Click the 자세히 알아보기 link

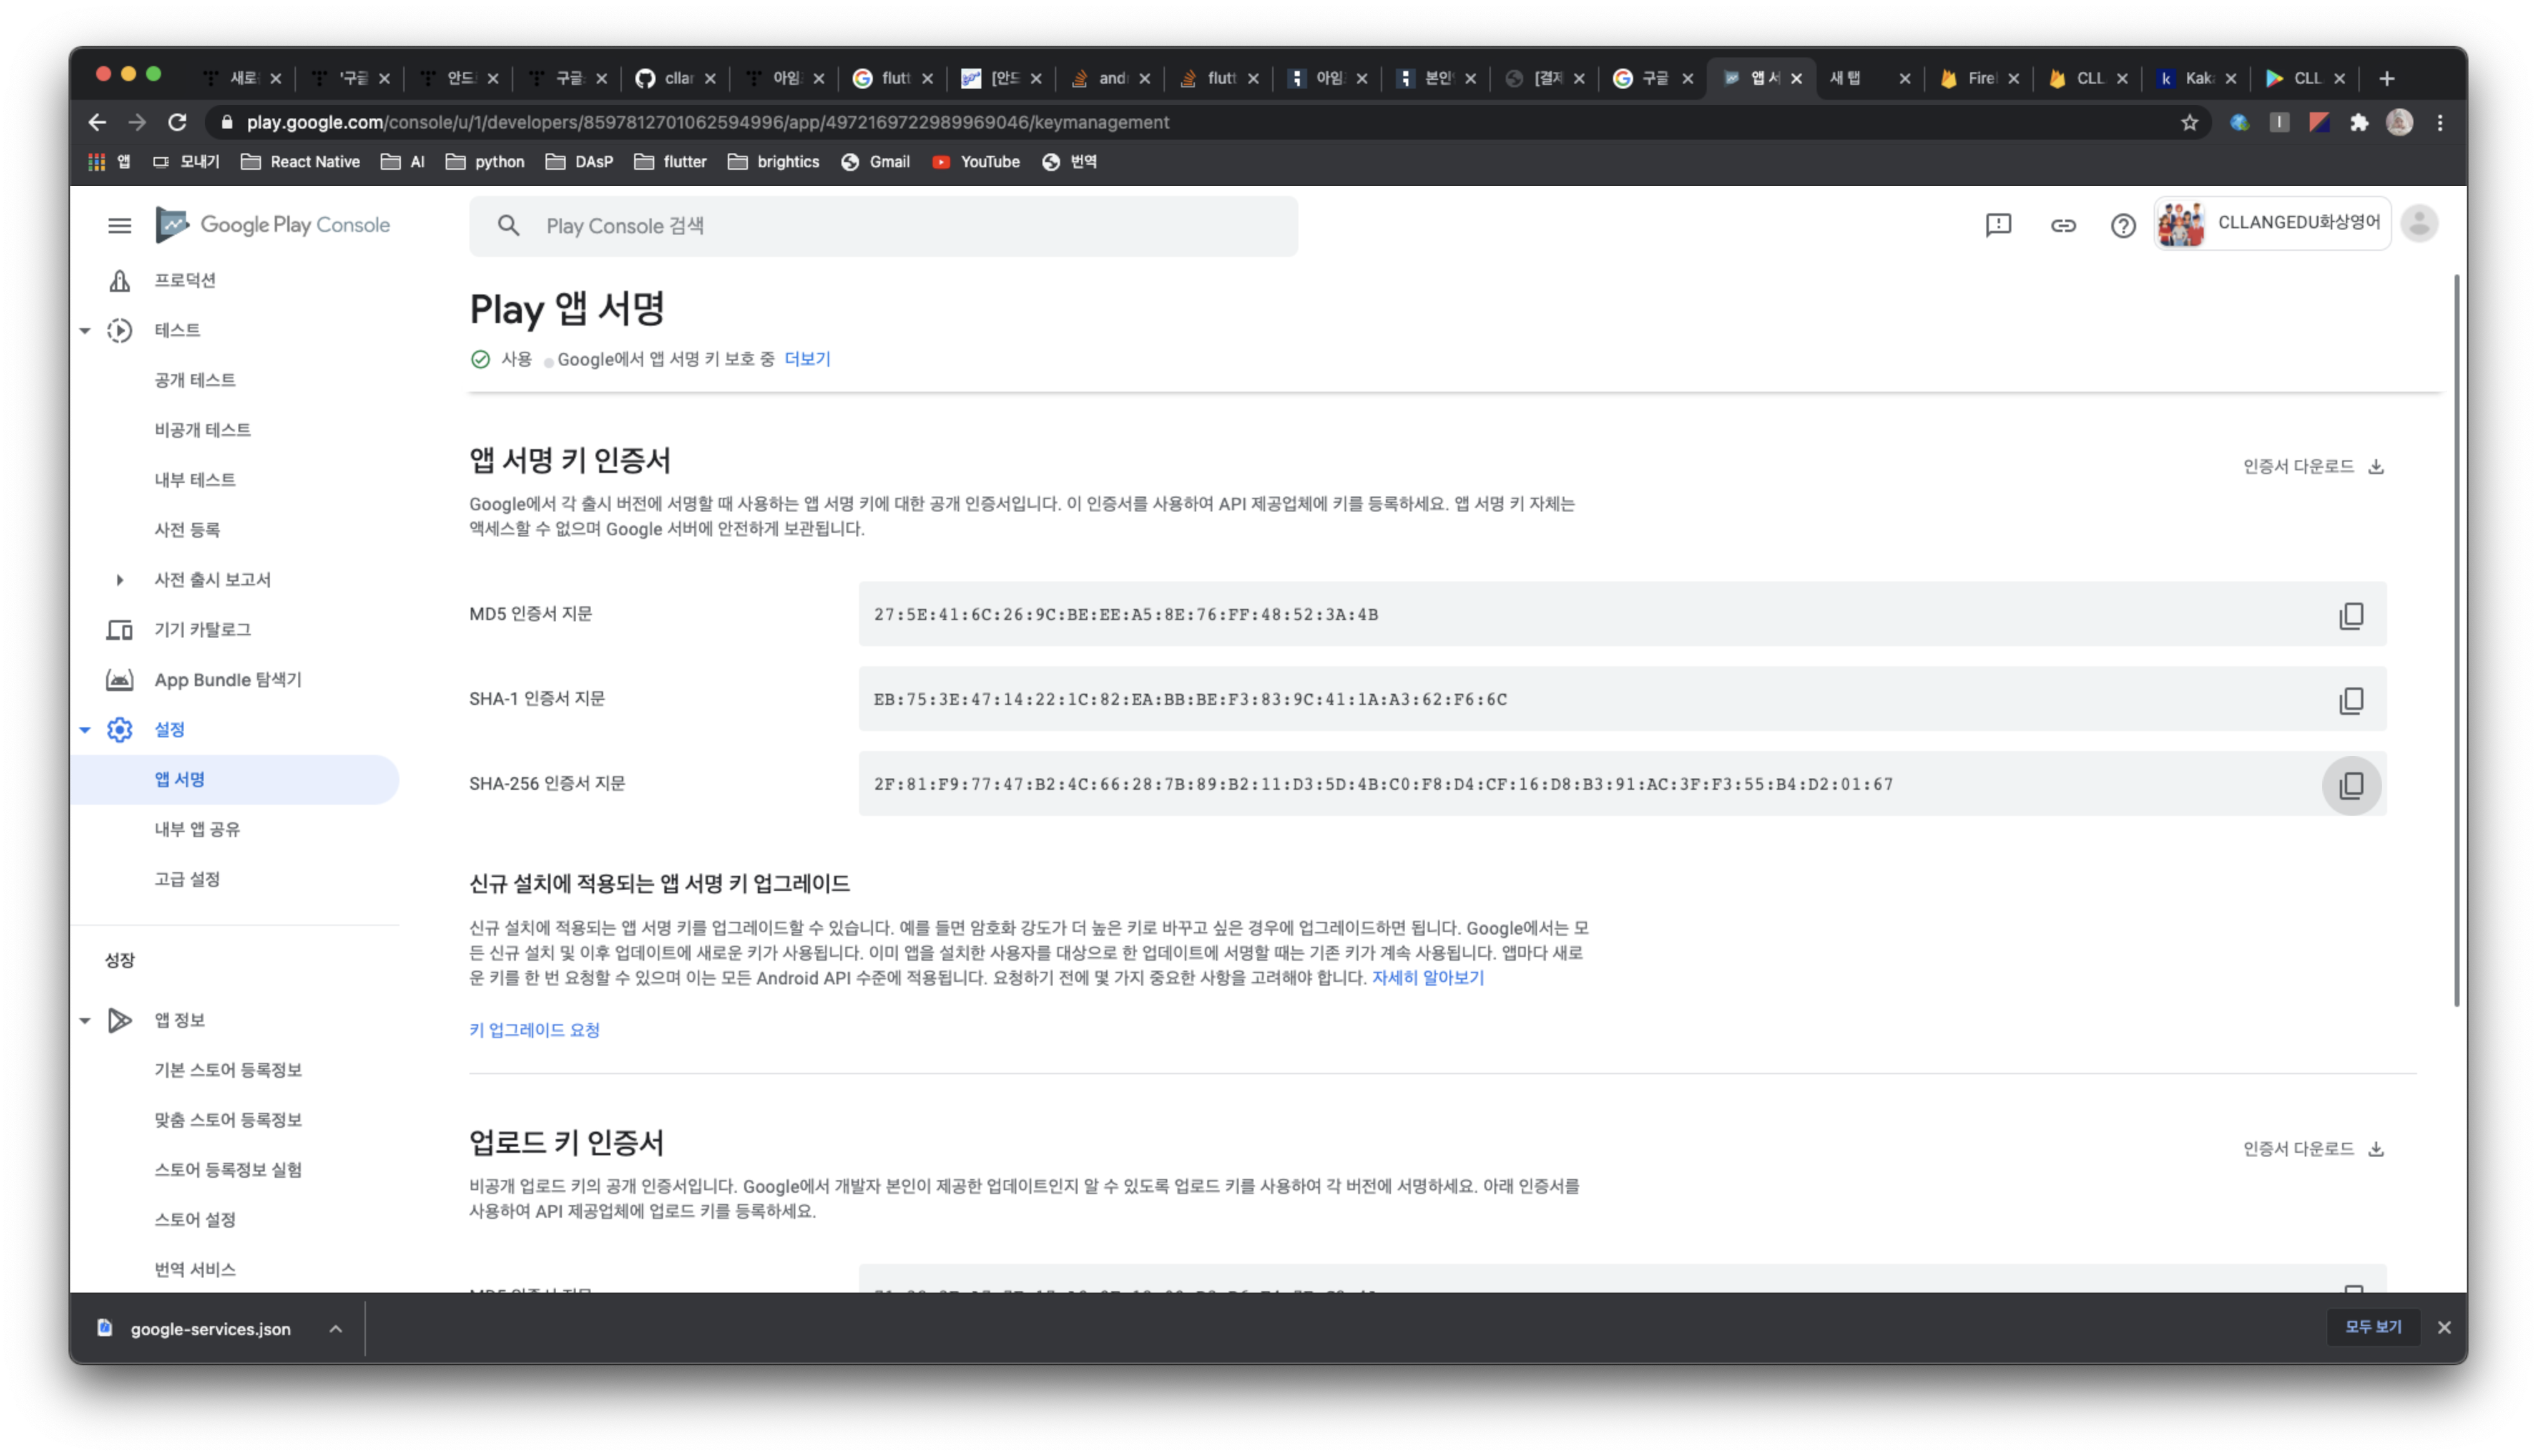coord(1428,978)
